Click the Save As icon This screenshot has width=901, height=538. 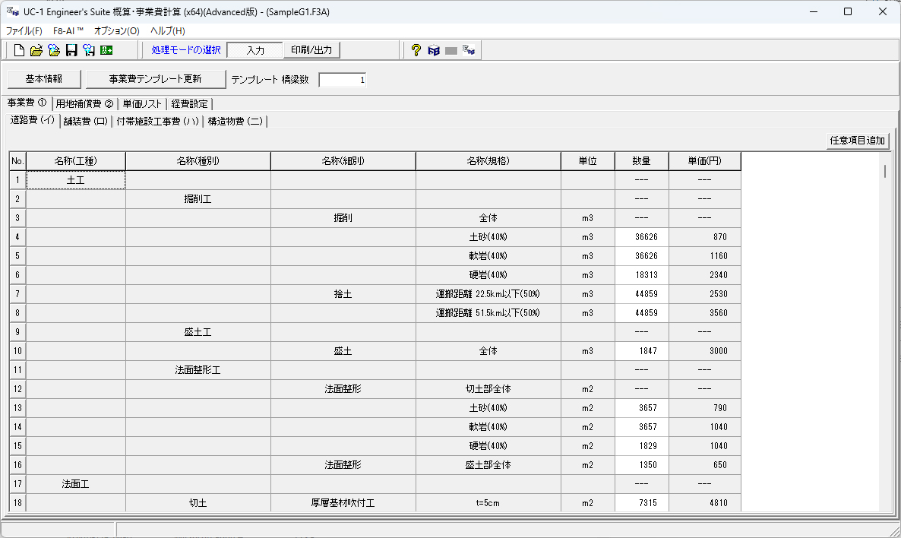click(88, 50)
